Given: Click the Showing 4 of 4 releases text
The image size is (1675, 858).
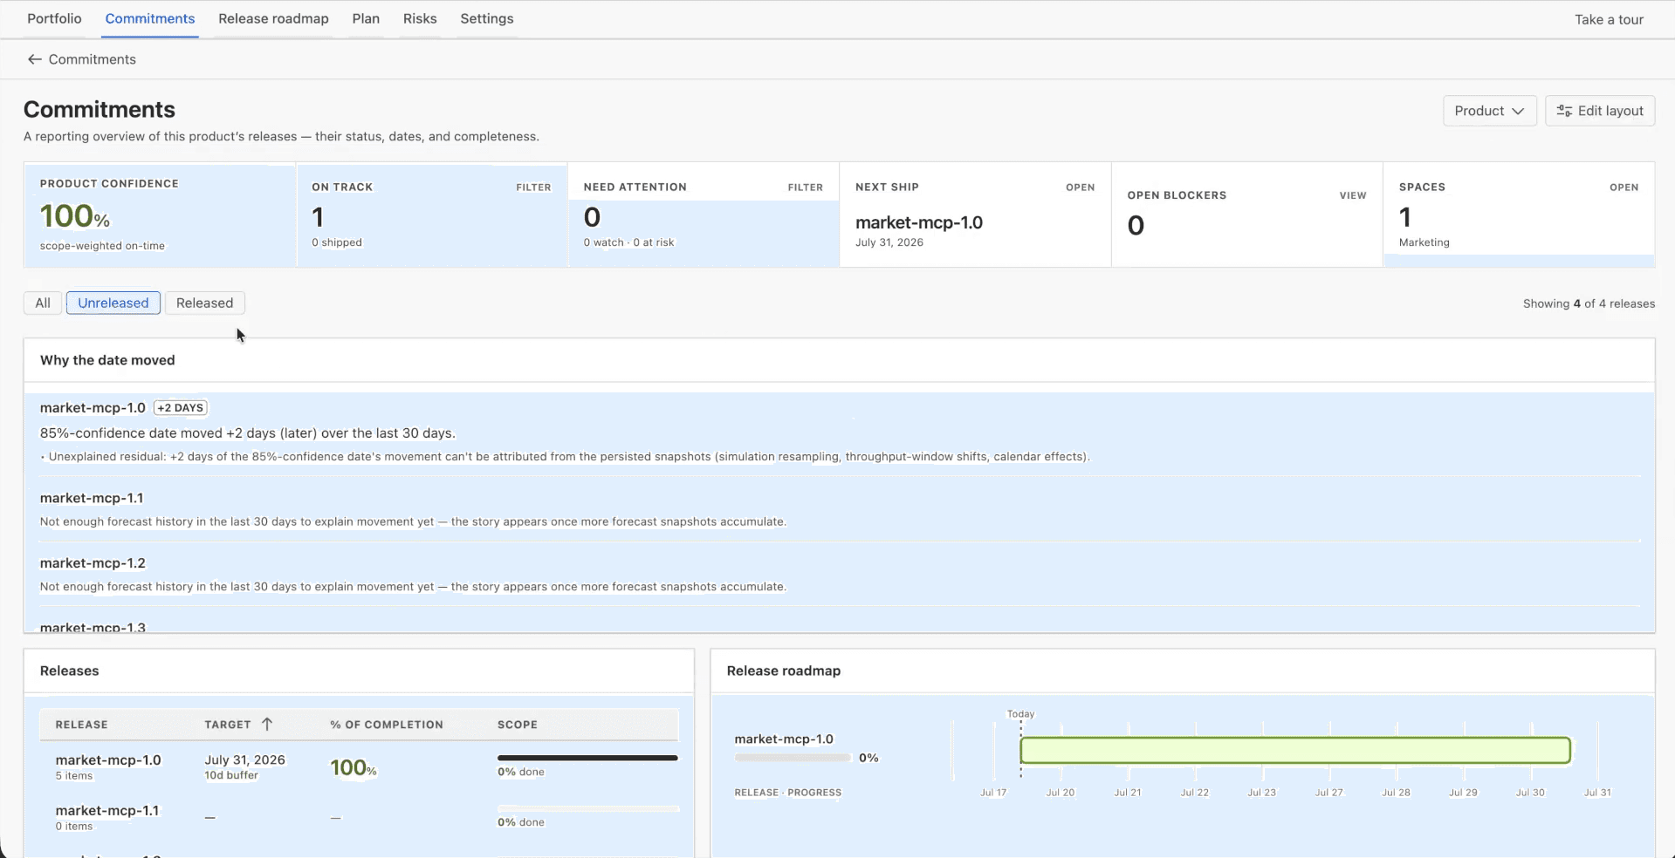Looking at the screenshot, I should click(1589, 303).
